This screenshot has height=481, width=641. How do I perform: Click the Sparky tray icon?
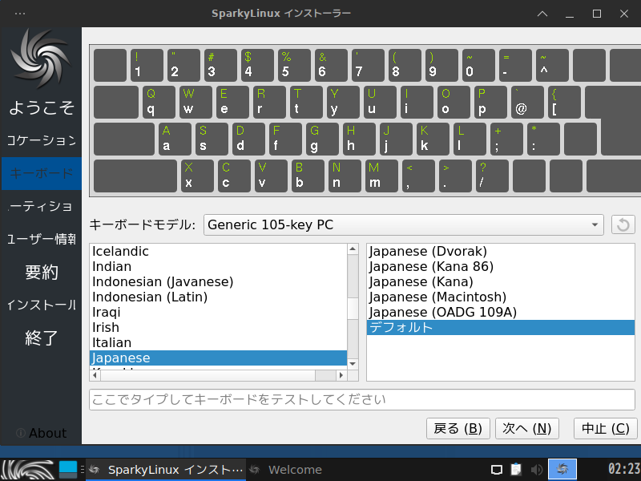coord(562,469)
